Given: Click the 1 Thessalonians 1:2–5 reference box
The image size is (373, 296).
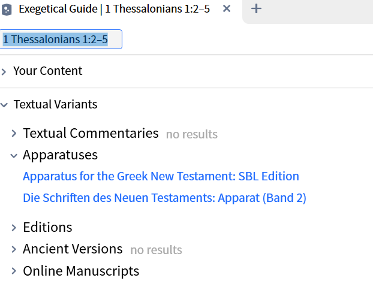Looking at the screenshot, I should point(62,40).
